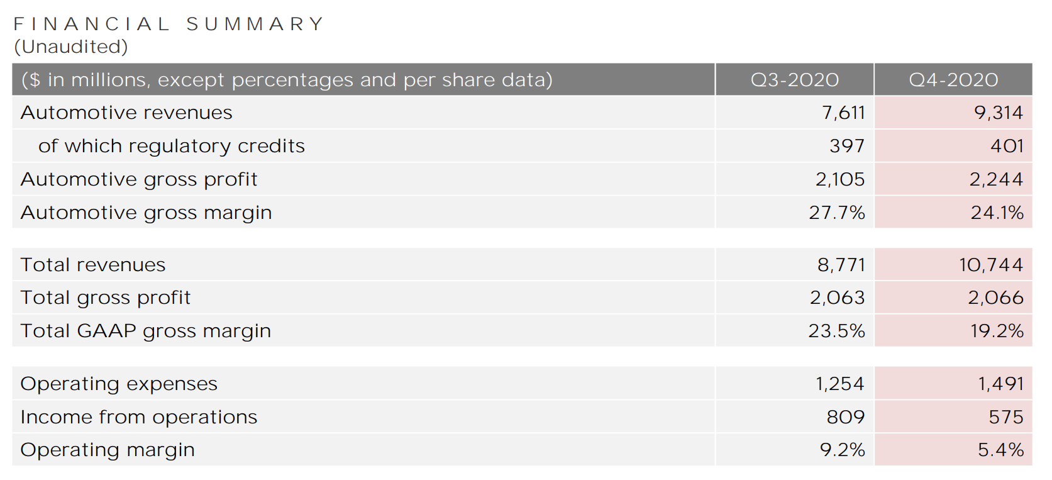Click Q4-2020 GAAP gross margin 19.2%

click(997, 331)
